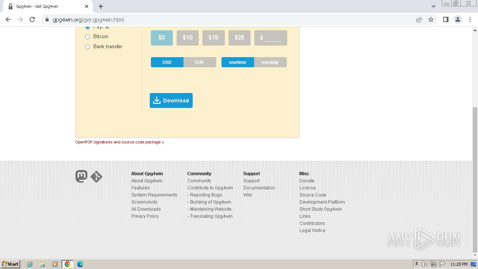This screenshot has width=478, height=269.
Task: Open the Action Center flag icon
Action: click(x=443, y=264)
